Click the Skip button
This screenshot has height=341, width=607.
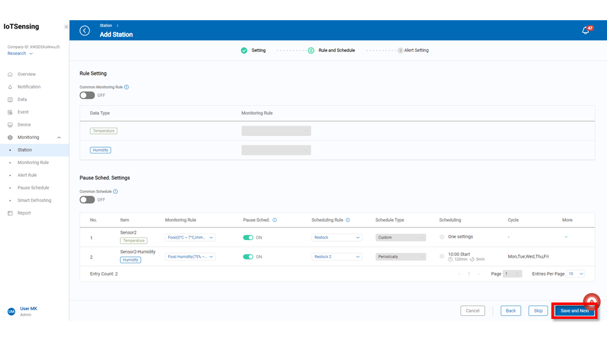[x=538, y=311]
